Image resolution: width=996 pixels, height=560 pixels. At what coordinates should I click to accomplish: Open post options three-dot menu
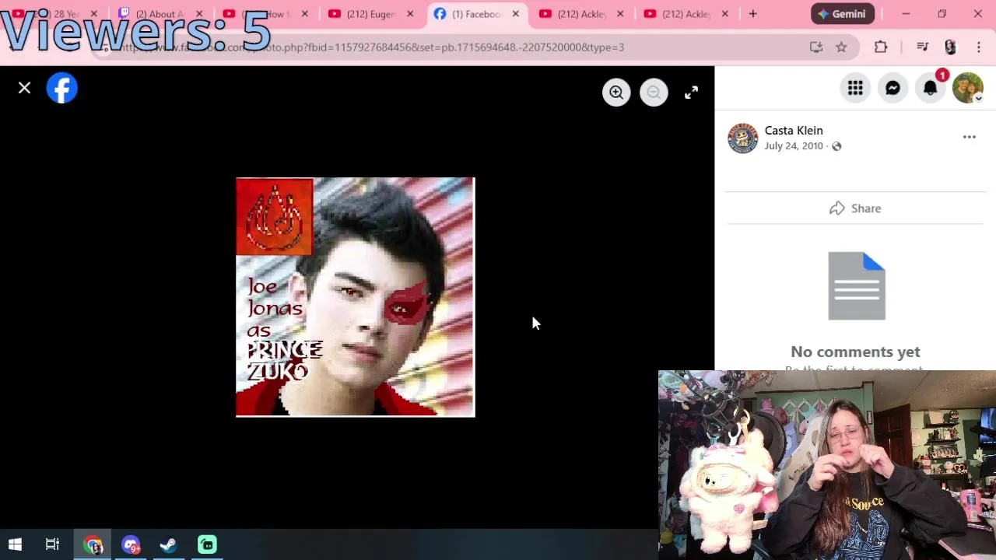pyautogui.click(x=970, y=137)
